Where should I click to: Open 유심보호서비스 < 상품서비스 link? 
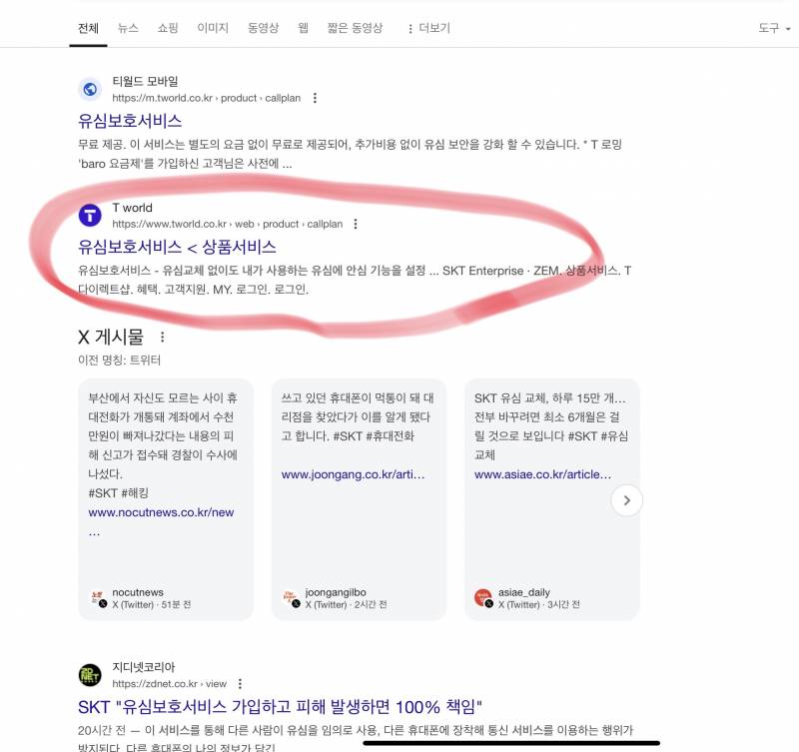coord(177,247)
